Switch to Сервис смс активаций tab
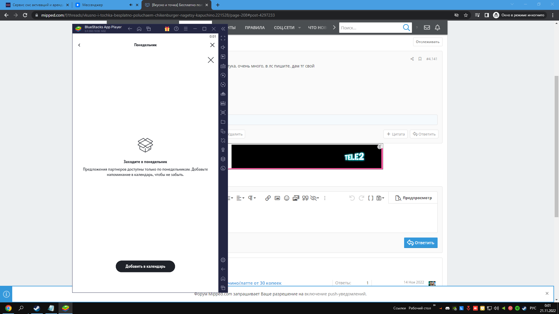This screenshot has width=559, height=314. tap(37, 5)
